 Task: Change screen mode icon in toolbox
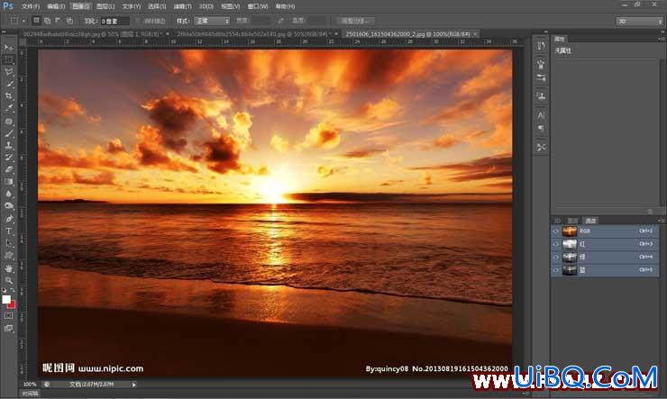tap(8, 329)
